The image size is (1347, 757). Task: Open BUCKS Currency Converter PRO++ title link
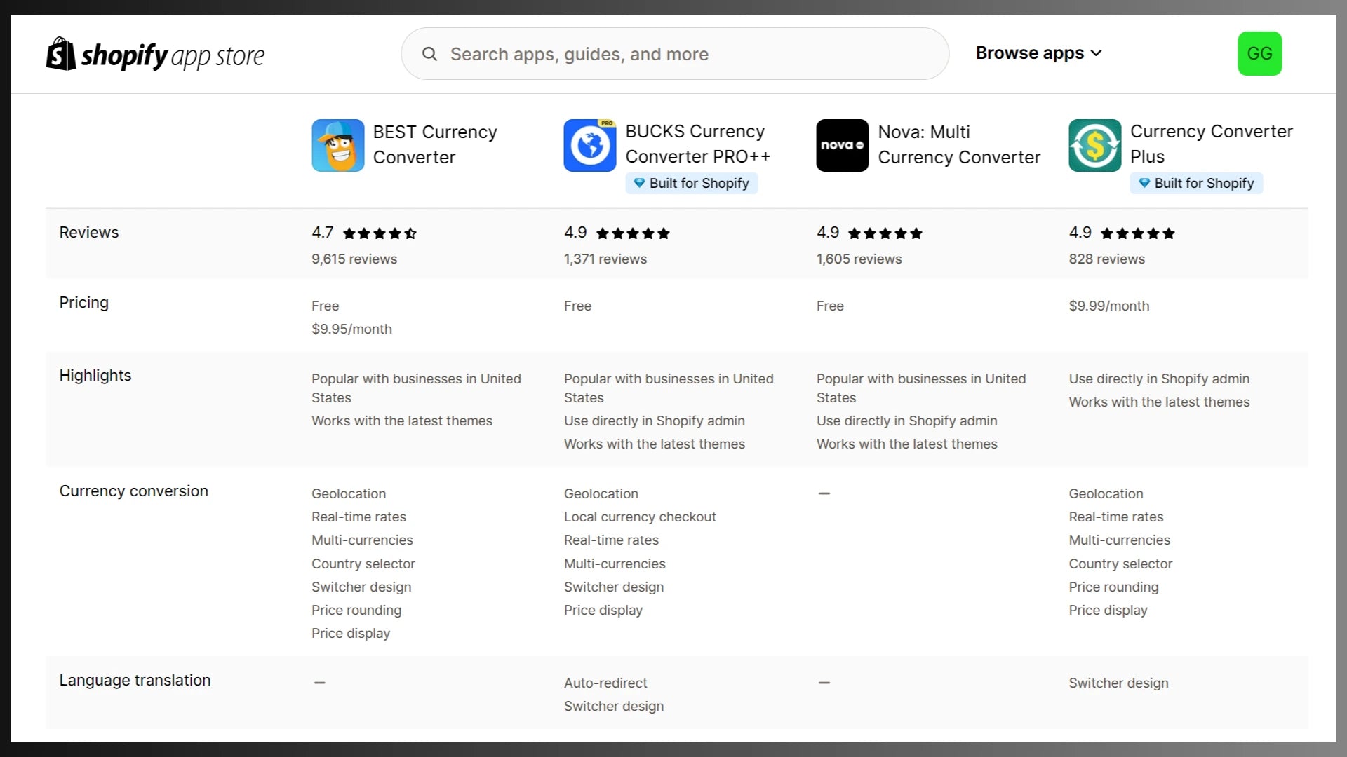(x=697, y=144)
